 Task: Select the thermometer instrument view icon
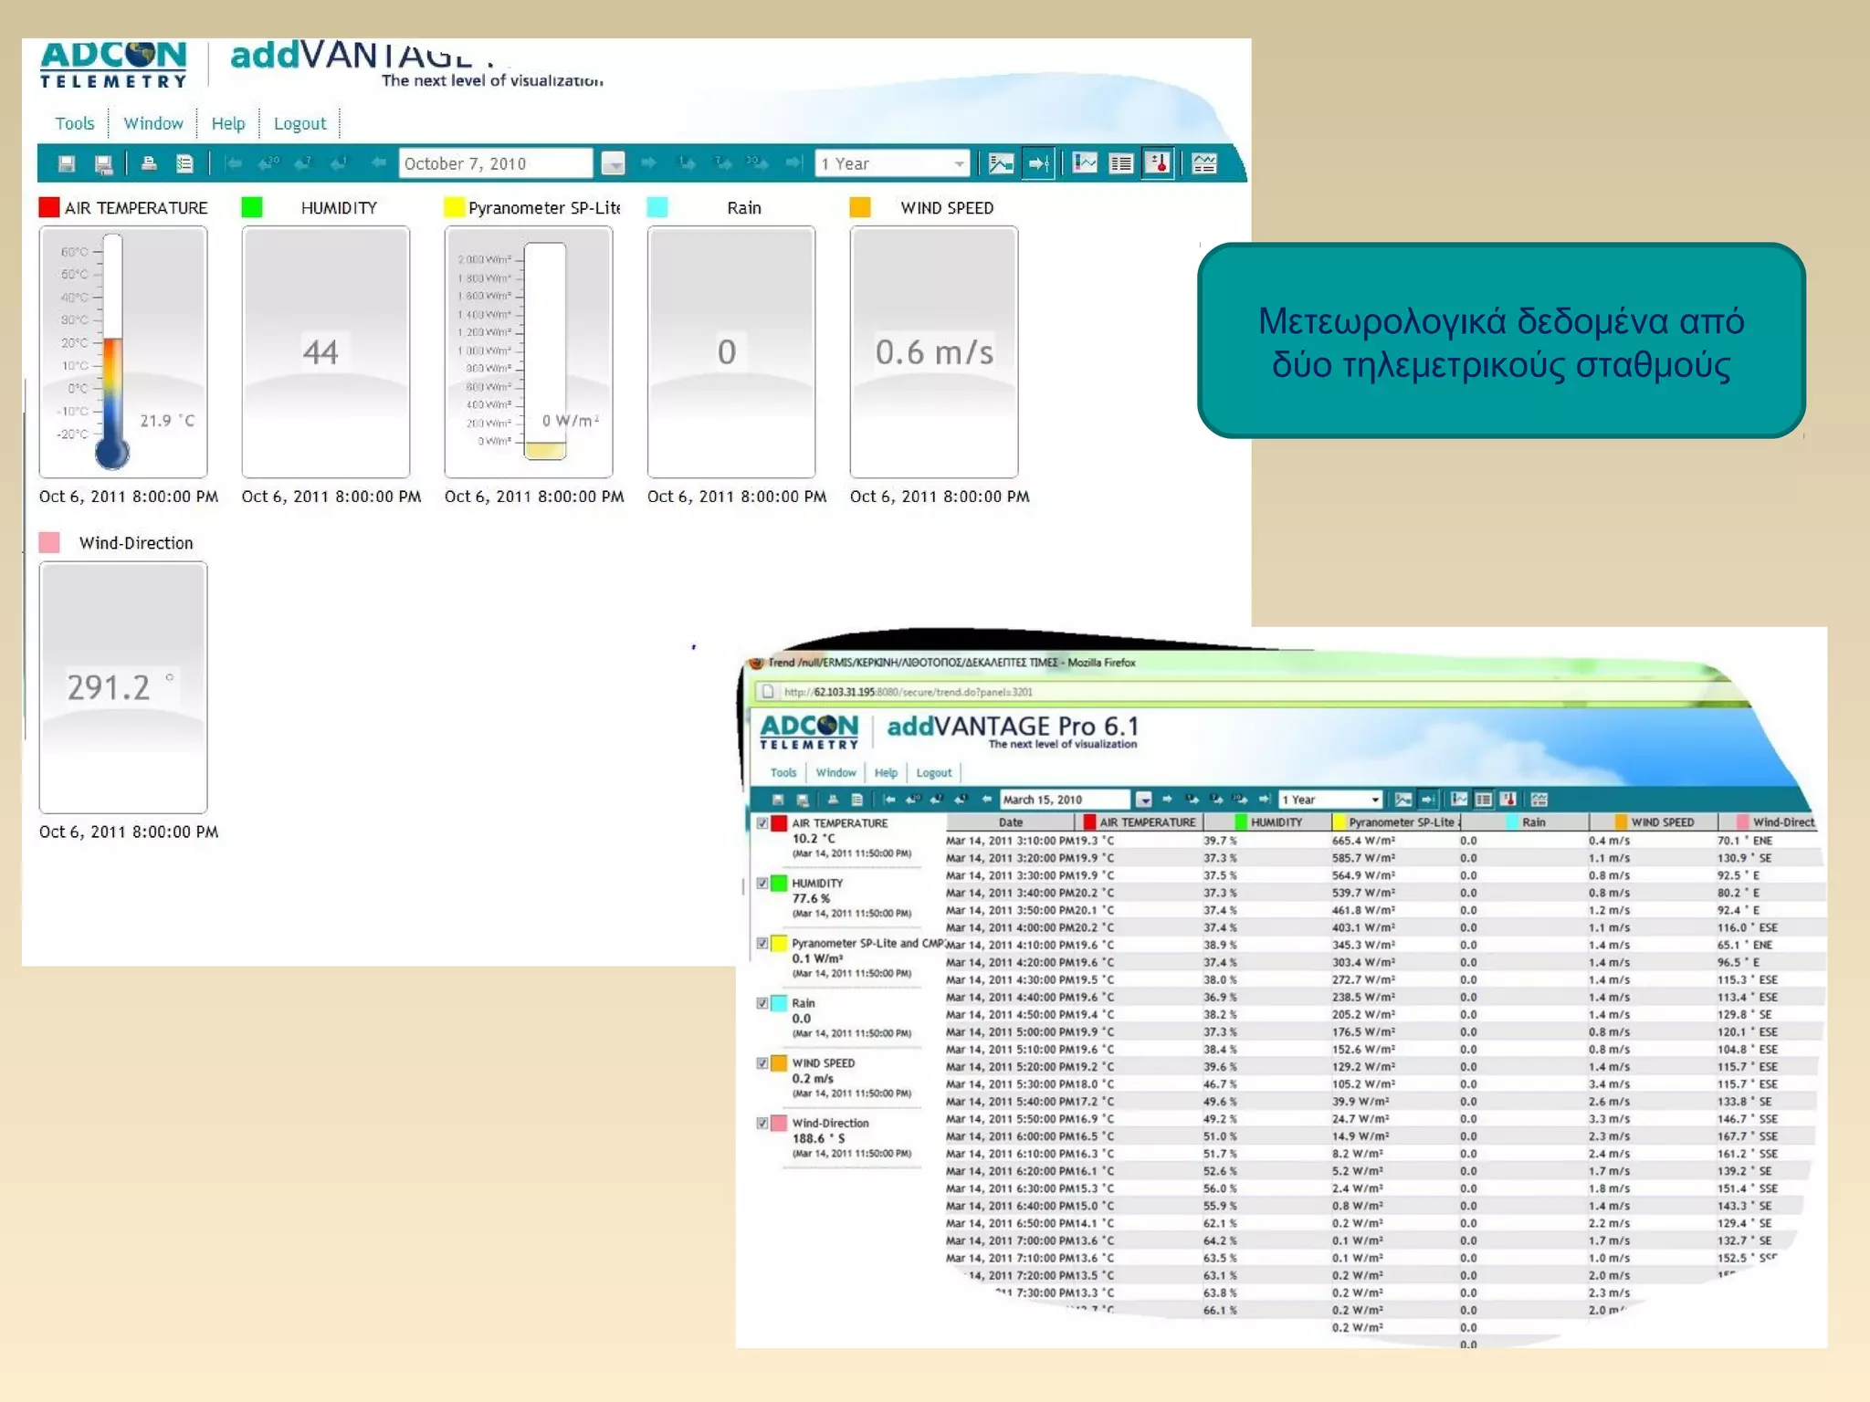point(1158,163)
